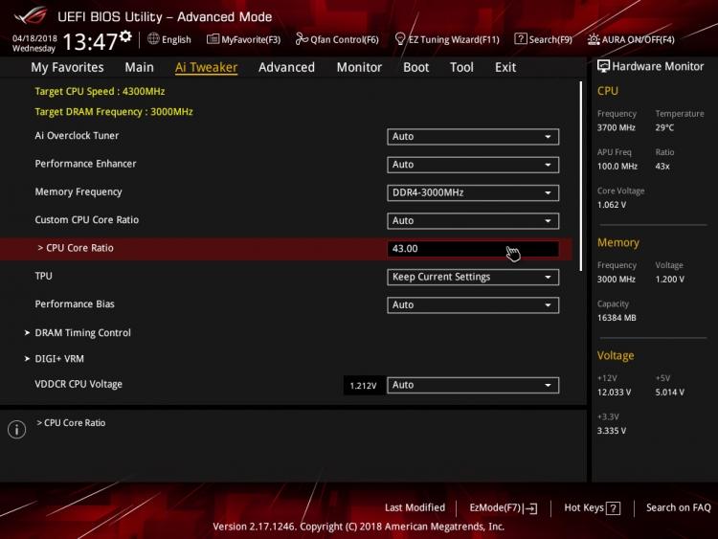The width and height of the screenshot is (718, 539).
Task: Click the CPU Core Ratio value field
Action: tap(473, 249)
